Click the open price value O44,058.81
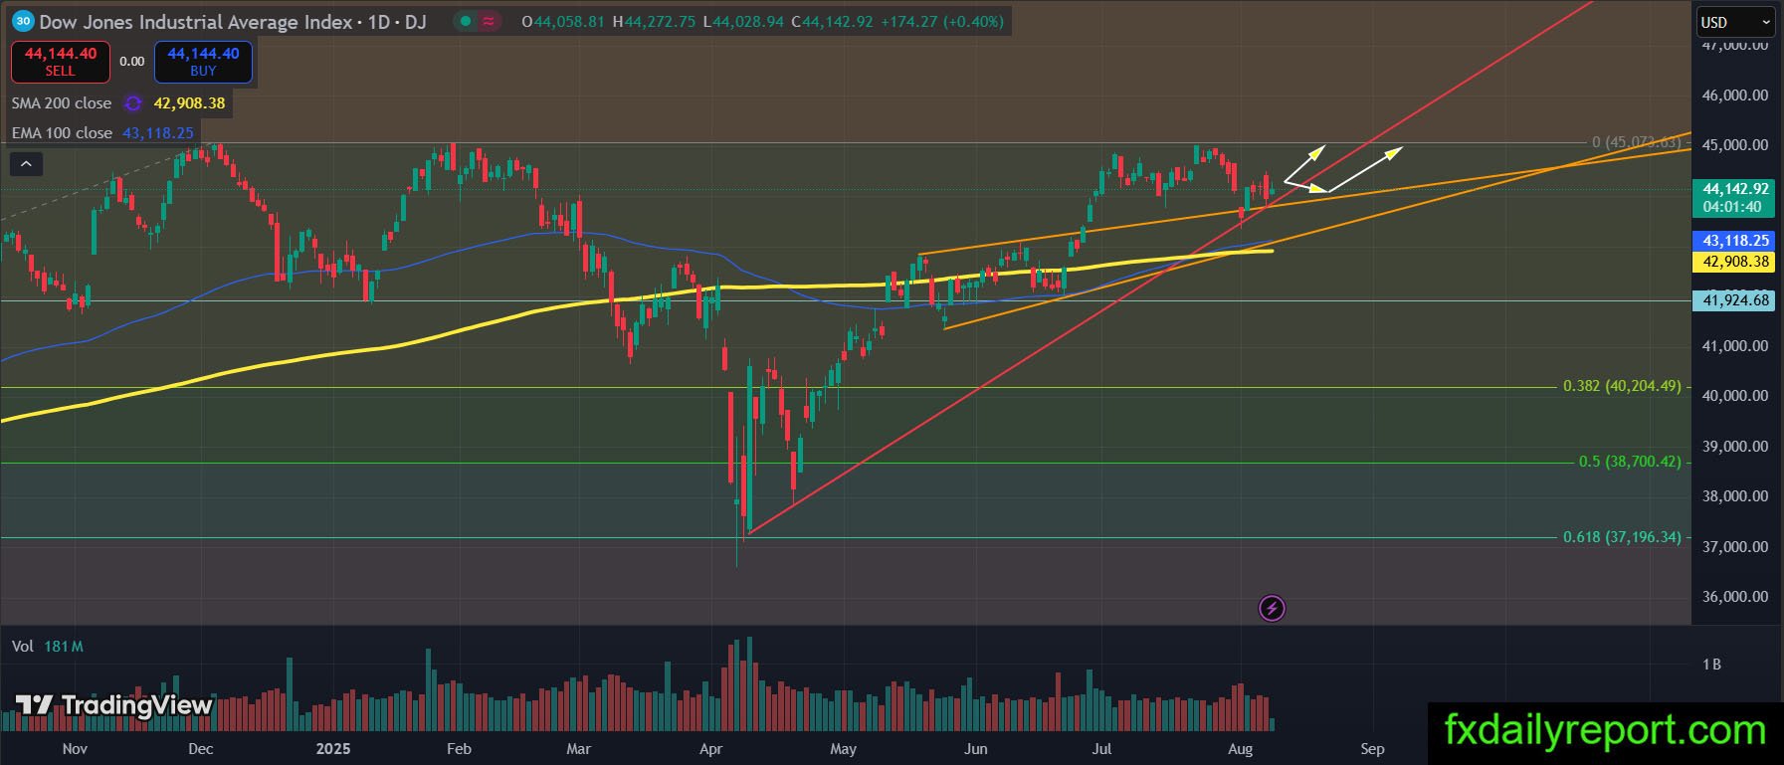The height and width of the screenshot is (765, 1784). 563,21
